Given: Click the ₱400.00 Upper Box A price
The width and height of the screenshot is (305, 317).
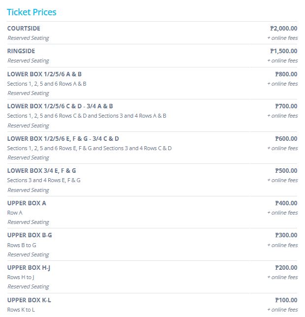Looking at the screenshot, I should point(286,203).
